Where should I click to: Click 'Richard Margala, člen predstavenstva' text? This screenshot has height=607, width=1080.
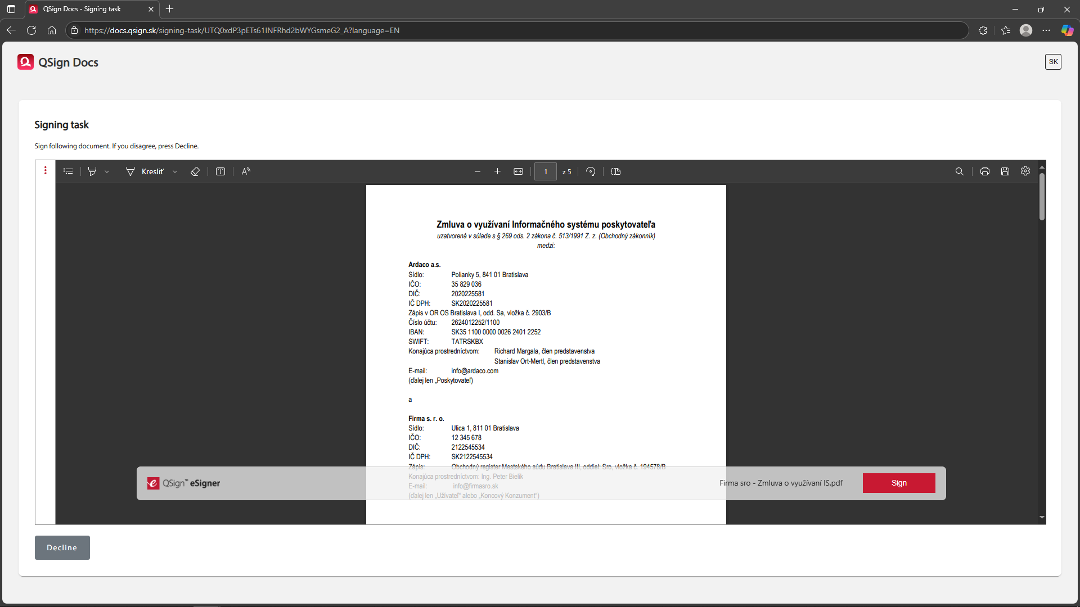click(544, 351)
